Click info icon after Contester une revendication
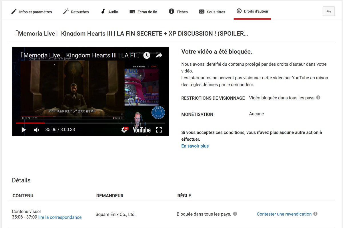Screen dimensions: 343x228 tap(315, 214)
